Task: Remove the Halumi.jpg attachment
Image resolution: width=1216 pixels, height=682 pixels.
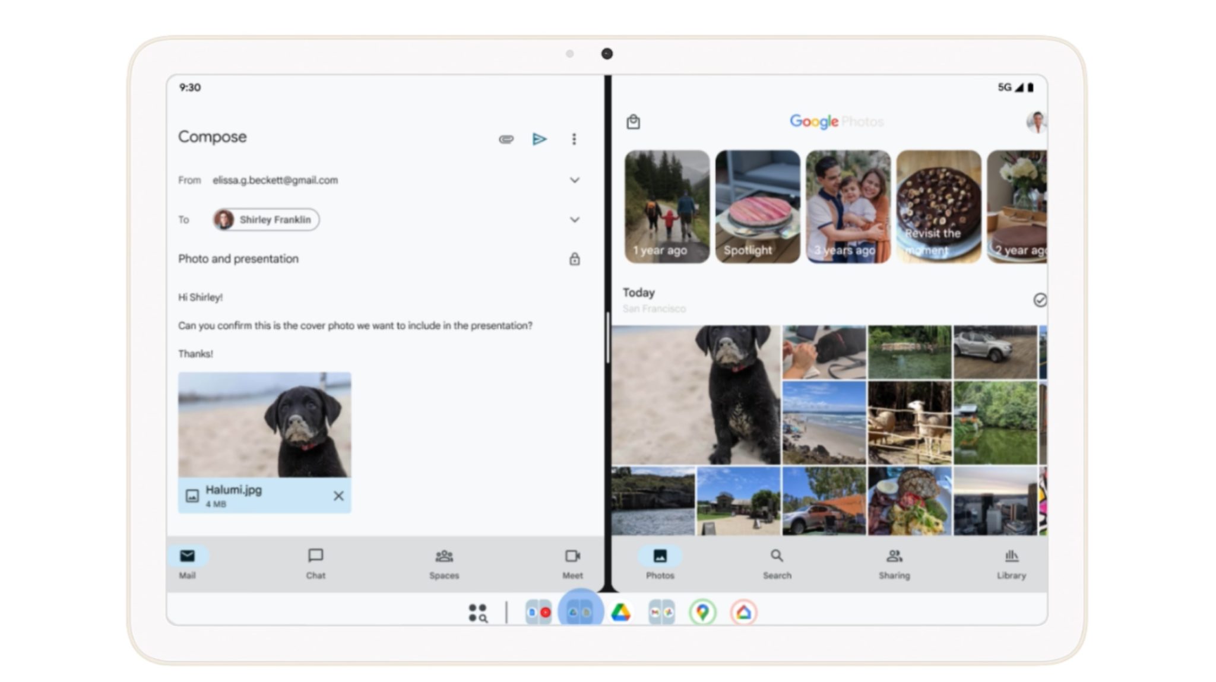Action: pos(338,496)
